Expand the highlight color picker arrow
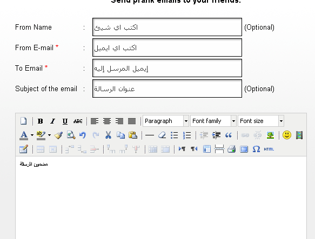Image resolution: width=315 pixels, height=239 pixels. (x=49, y=135)
